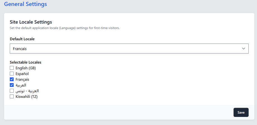The width and height of the screenshot is (257, 125).
Task: Click the Español label text
Action: tap(22, 74)
